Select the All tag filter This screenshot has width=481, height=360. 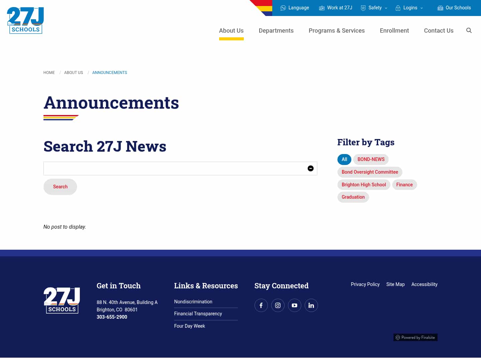click(x=344, y=159)
